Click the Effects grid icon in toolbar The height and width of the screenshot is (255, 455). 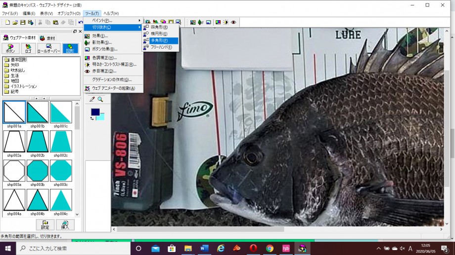click(193, 22)
